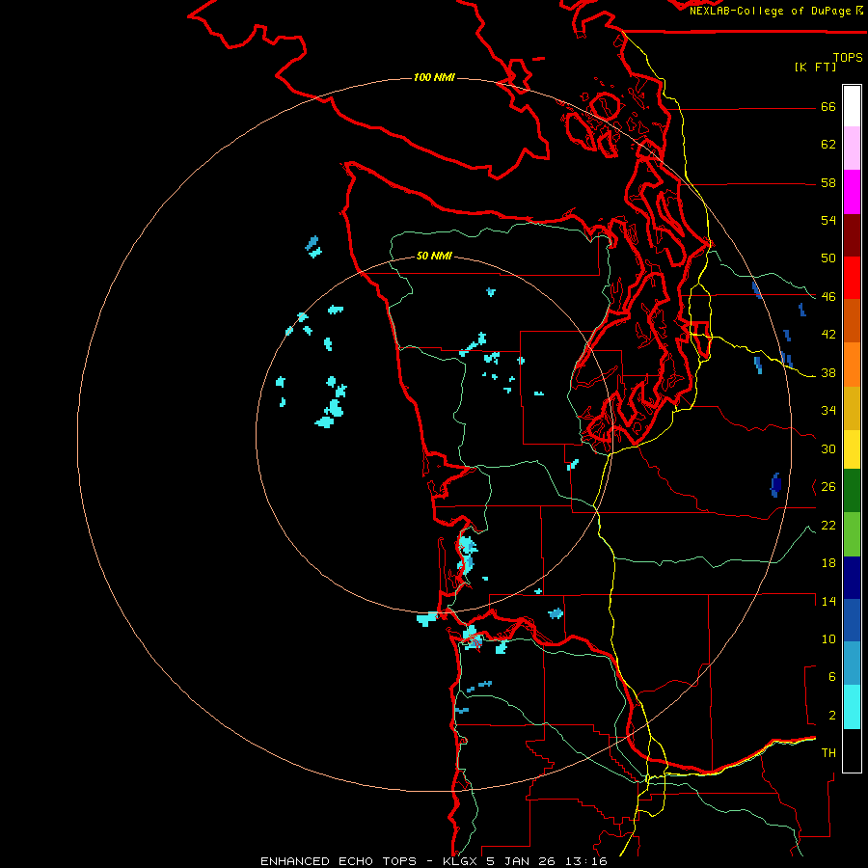The width and height of the screenshot is (868, 868).
Task: Click the "TOPS" legend title
Action: click(x=848, y=58)
